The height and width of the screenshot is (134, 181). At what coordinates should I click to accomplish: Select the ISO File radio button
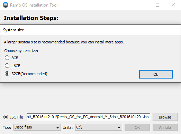tap(6, 117)
